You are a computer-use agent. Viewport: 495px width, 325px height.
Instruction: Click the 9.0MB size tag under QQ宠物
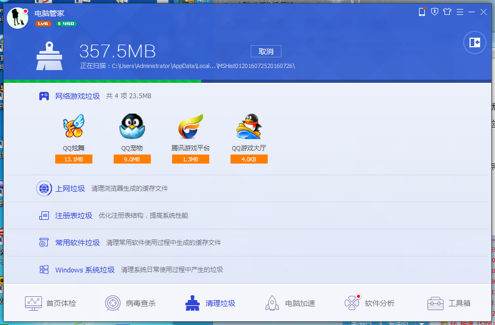tap(132, 159)
